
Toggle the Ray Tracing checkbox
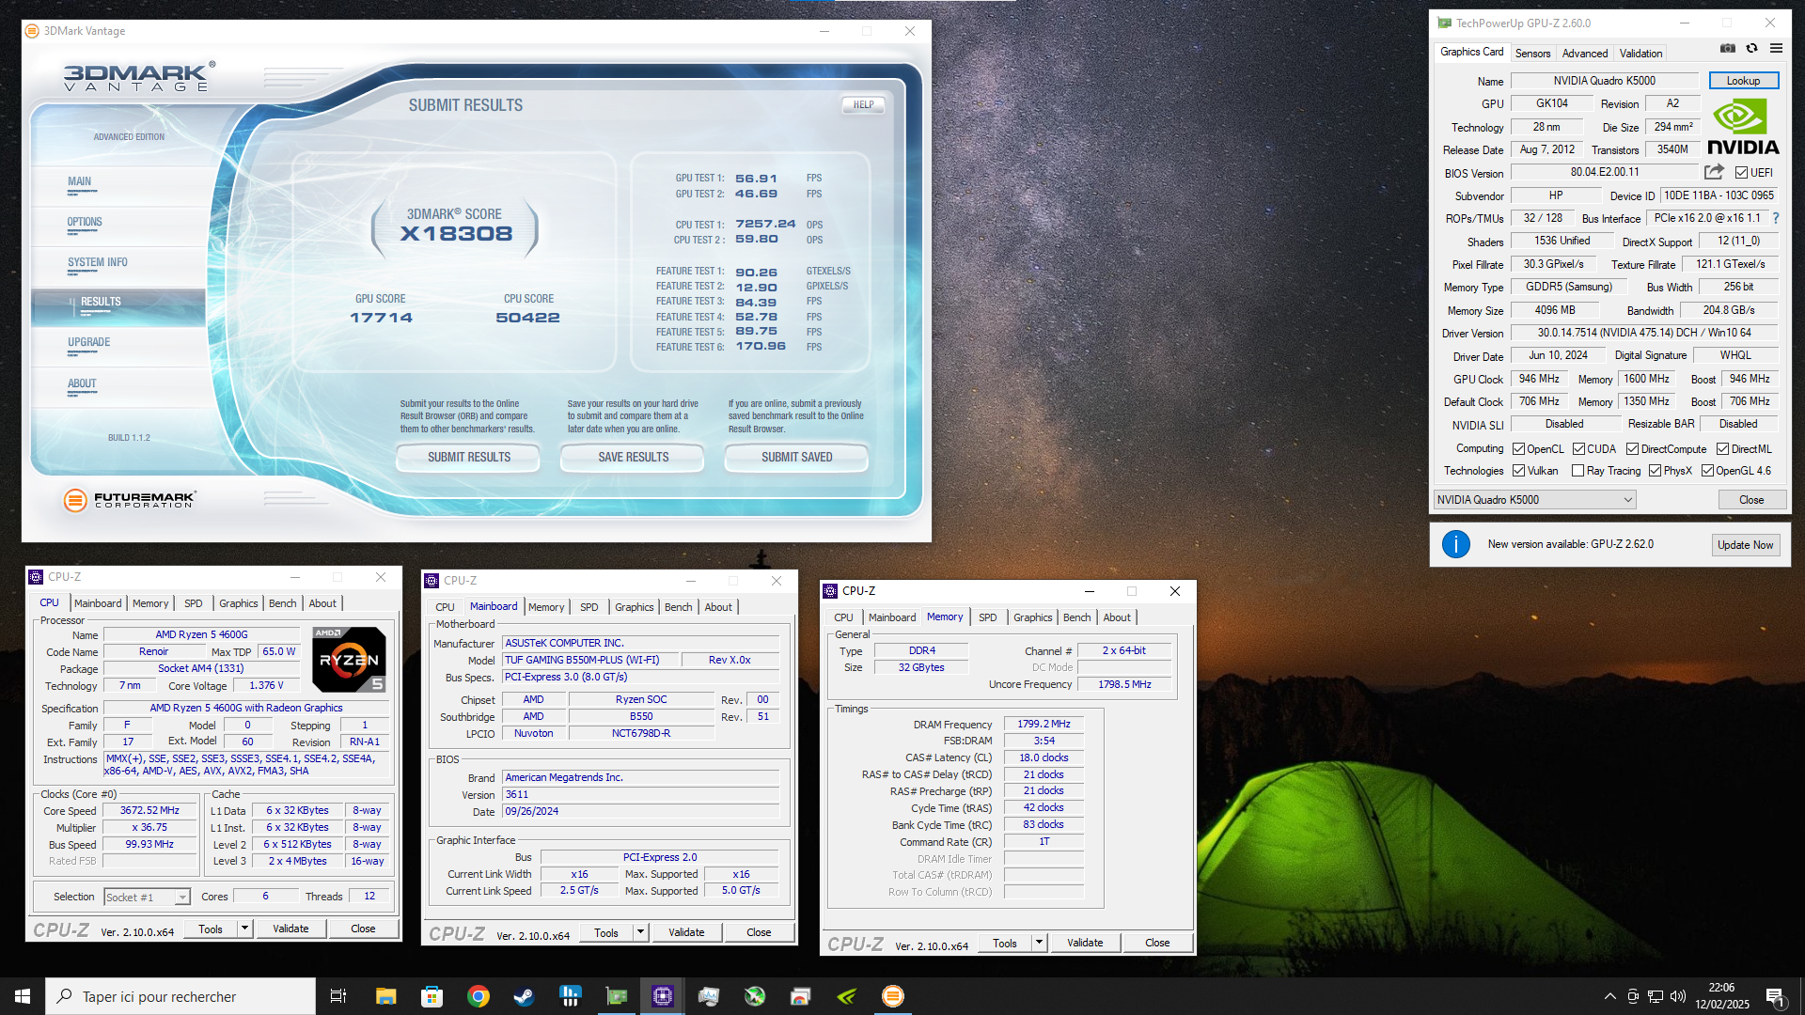coord(1577,471)
